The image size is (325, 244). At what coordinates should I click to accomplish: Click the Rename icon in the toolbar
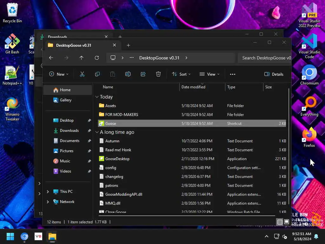click(128, 74)
